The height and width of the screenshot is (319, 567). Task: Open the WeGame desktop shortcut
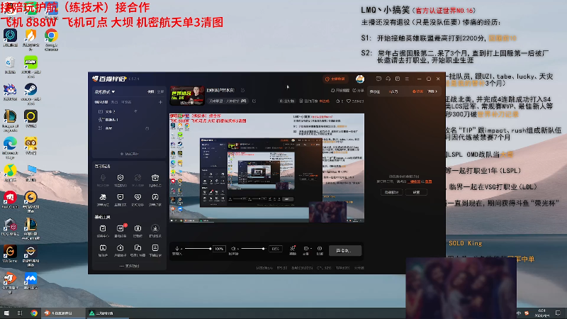point(10,253)
